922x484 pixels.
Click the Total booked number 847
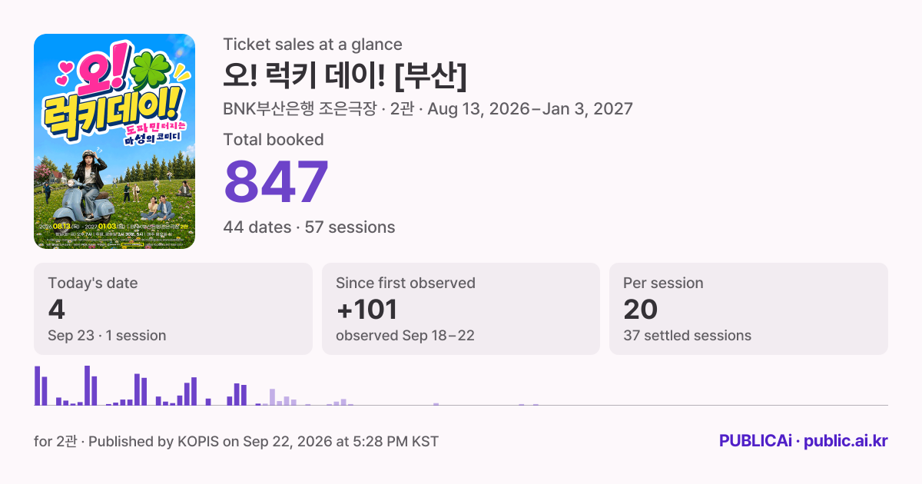point(277,182)
